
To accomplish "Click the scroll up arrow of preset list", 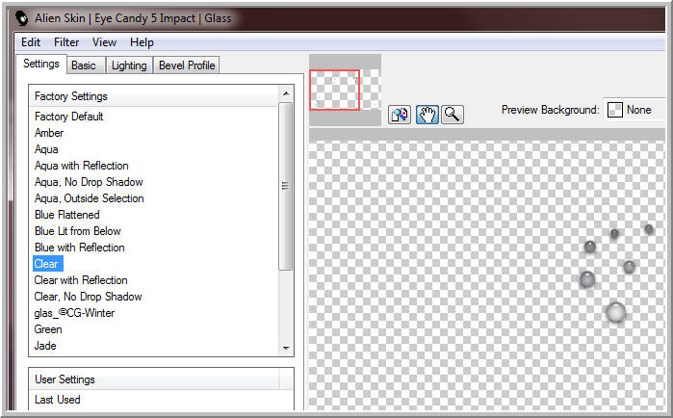I will coord(286,93).
